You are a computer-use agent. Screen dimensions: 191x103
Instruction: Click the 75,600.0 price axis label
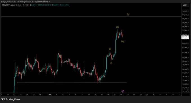(185, 80)
